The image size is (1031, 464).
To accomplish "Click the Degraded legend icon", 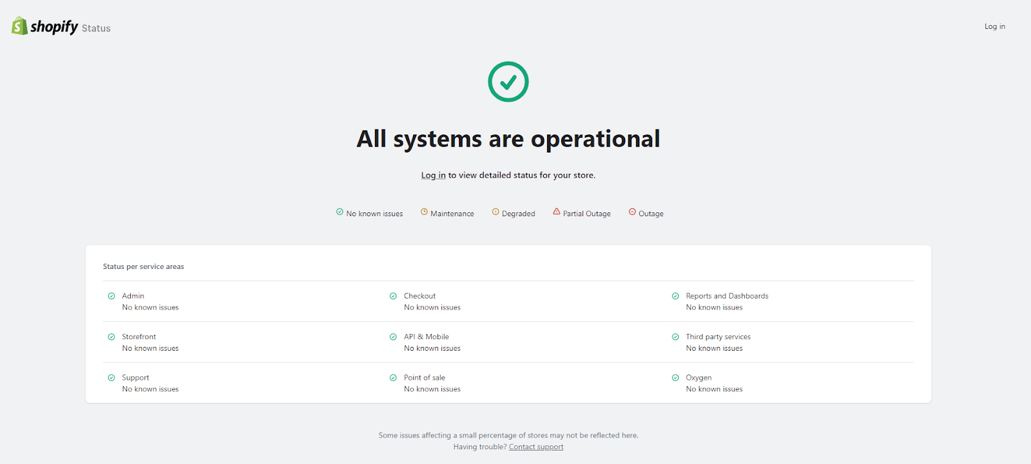I will pos(496,212).
